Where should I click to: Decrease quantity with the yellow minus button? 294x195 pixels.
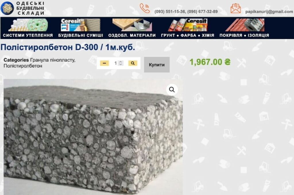pyautogui.click(x=105, y=63)
